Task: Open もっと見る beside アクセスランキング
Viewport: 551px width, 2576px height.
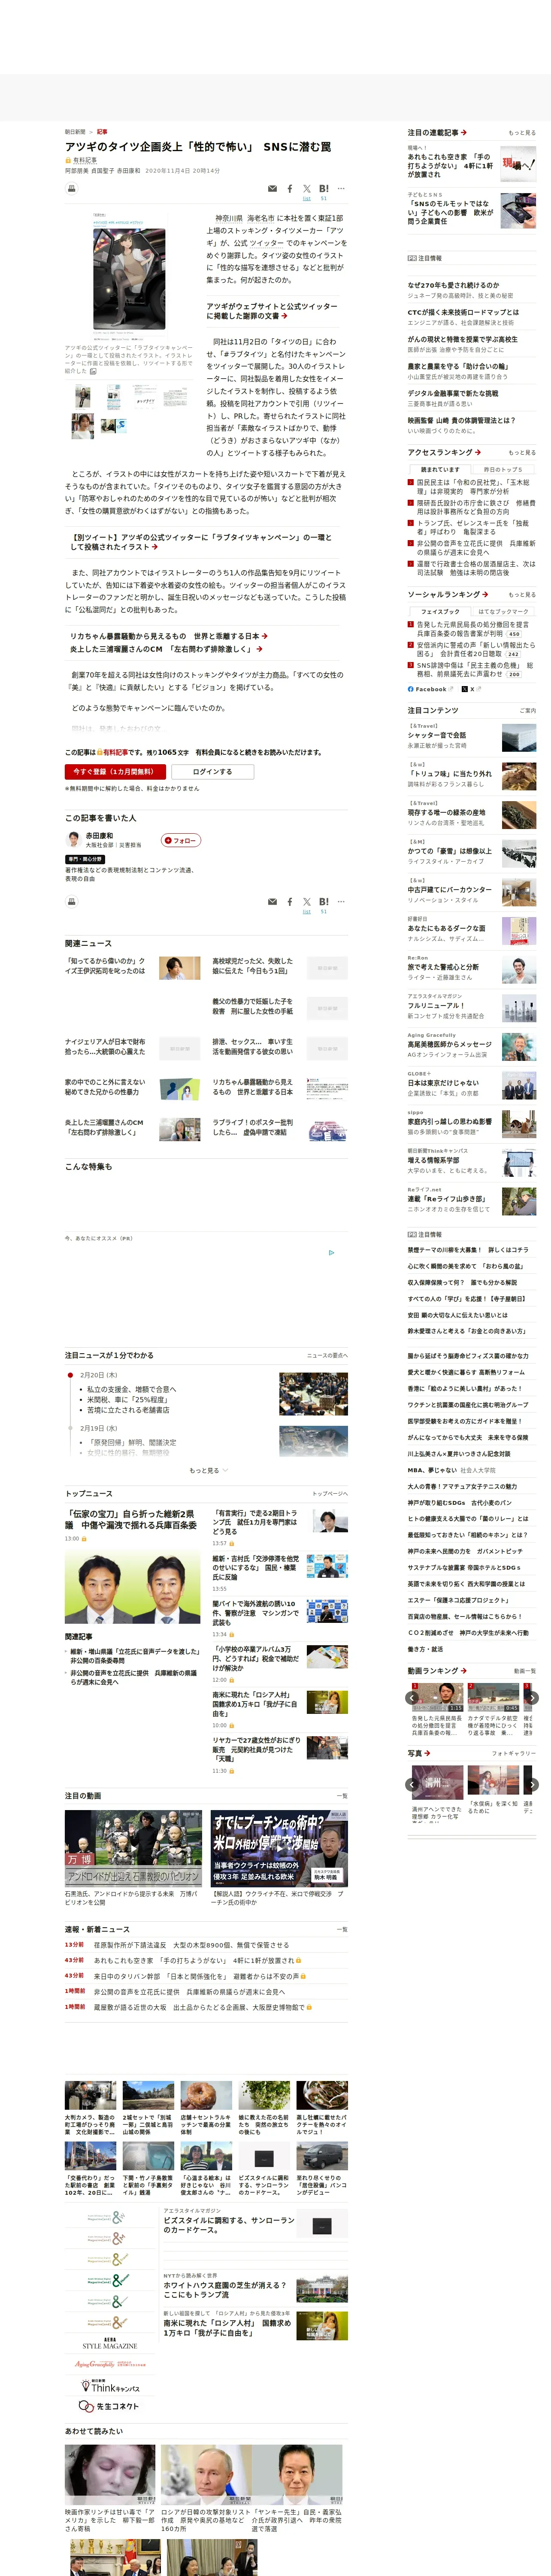Action: (521, 453)
